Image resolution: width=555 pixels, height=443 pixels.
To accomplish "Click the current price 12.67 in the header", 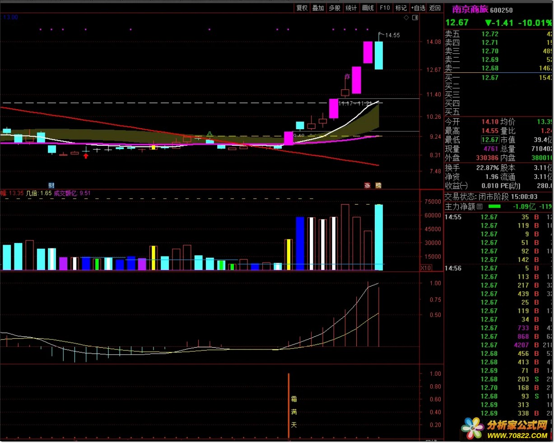I will [x=457, y=23].
